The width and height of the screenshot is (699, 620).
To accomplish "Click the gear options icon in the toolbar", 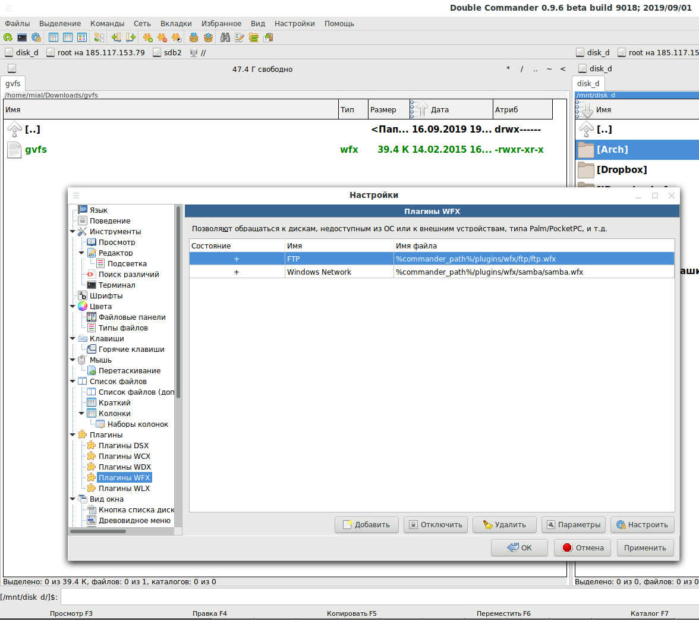I will [x=36, y=37].
